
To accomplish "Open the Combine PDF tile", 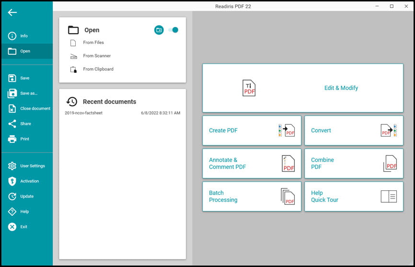I will click(354, 163).
